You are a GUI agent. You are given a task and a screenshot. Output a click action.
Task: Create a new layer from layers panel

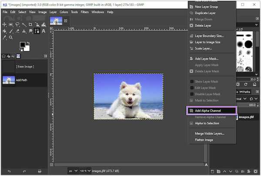212,171
